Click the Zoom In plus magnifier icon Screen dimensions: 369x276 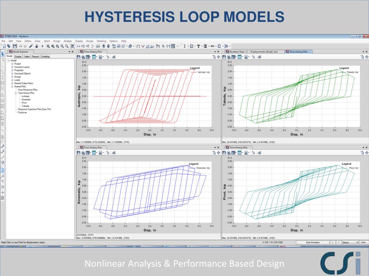pyautogui.click(x=62, y=46)
